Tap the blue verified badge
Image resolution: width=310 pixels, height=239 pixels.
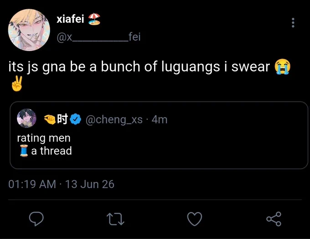click(75, 119)
